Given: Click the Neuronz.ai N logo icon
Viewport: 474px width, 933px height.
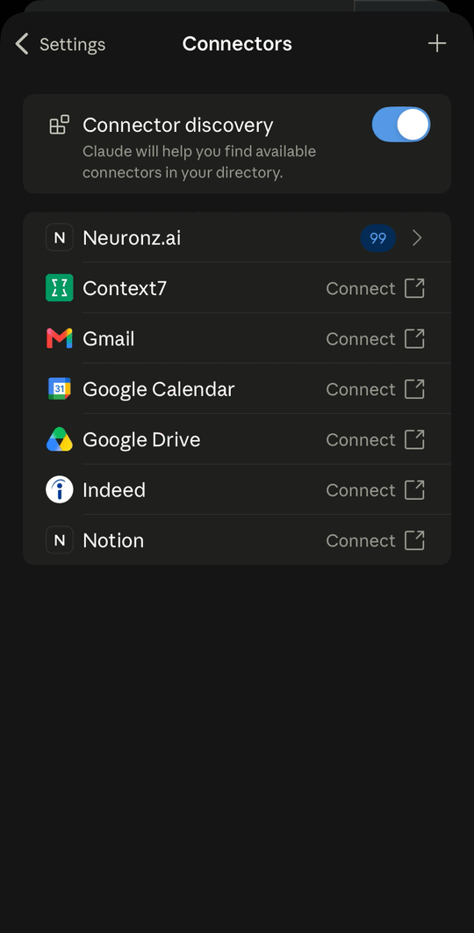Looking at the screenshot, I should click(x=60, y=237).
